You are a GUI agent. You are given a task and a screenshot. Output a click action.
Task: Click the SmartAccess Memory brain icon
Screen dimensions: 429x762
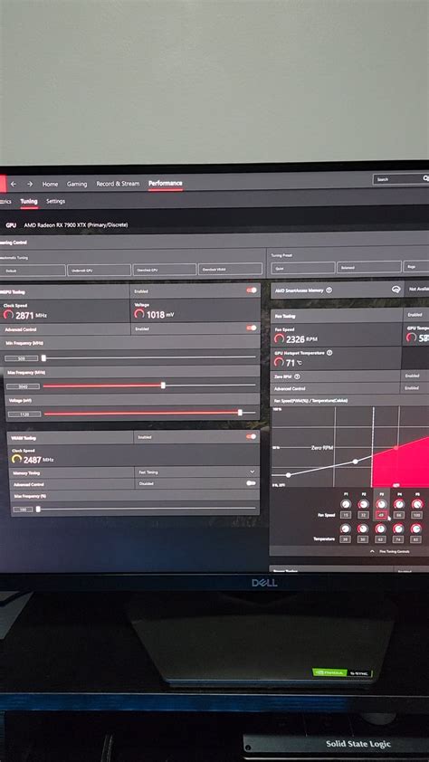pos(396,290)
